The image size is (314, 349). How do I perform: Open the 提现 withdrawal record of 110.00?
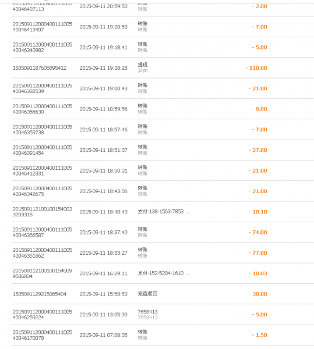142,65
